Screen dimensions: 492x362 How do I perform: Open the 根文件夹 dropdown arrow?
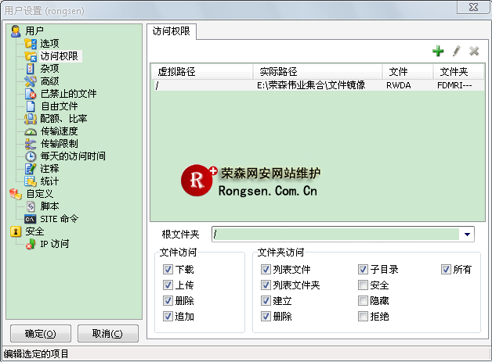468,235
